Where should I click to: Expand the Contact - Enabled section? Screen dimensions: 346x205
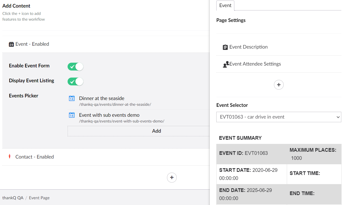pos(34,157)
